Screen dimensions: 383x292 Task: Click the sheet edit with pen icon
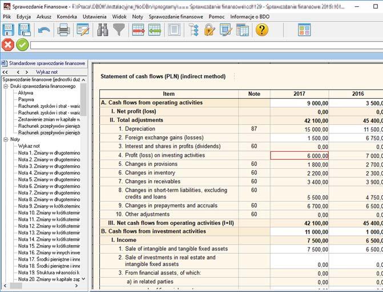226,30
